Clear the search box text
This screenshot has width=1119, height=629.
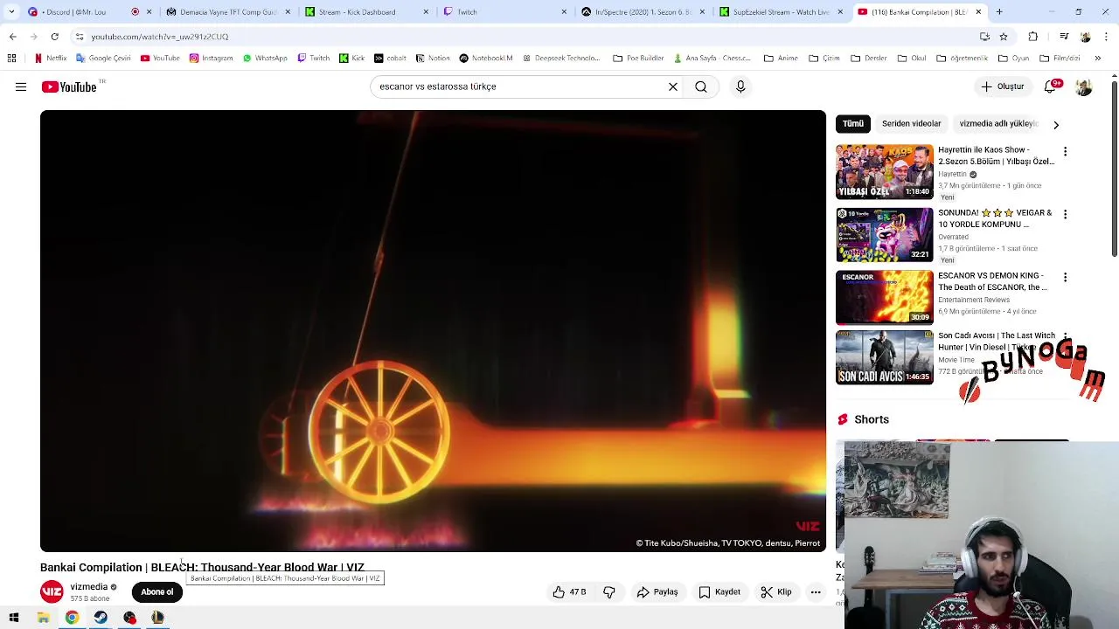[x=673, y=86]
